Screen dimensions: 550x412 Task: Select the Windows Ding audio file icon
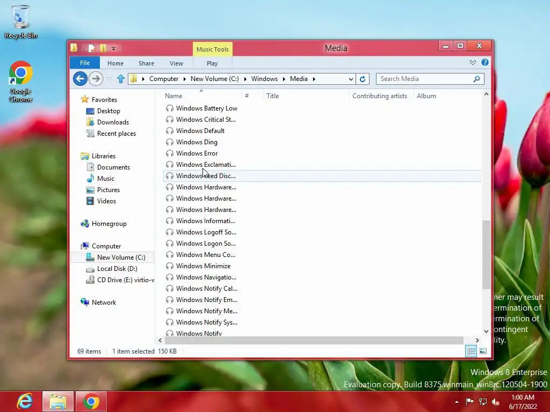170,142
